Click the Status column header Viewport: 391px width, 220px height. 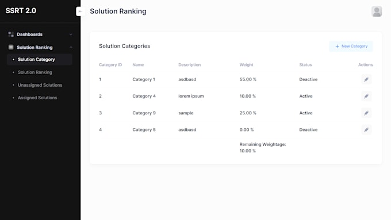click(305, 65)
